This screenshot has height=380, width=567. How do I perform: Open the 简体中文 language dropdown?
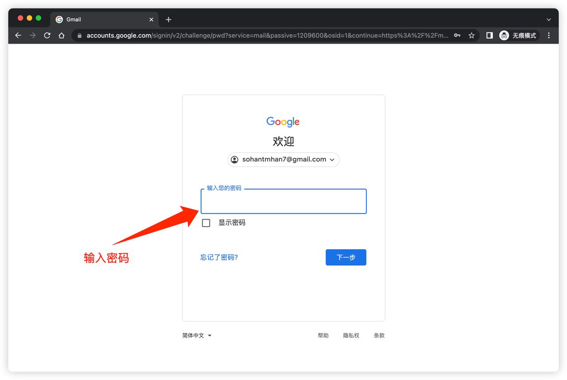[x=197, y=336]
